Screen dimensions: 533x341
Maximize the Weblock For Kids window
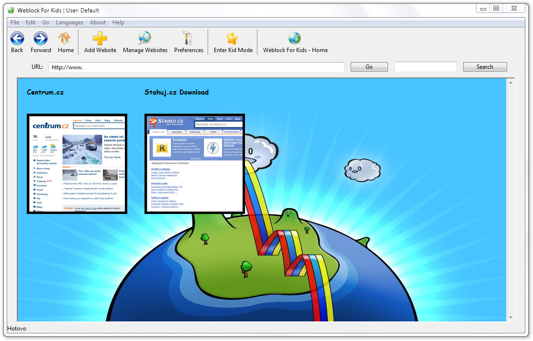tap(496, 9)
